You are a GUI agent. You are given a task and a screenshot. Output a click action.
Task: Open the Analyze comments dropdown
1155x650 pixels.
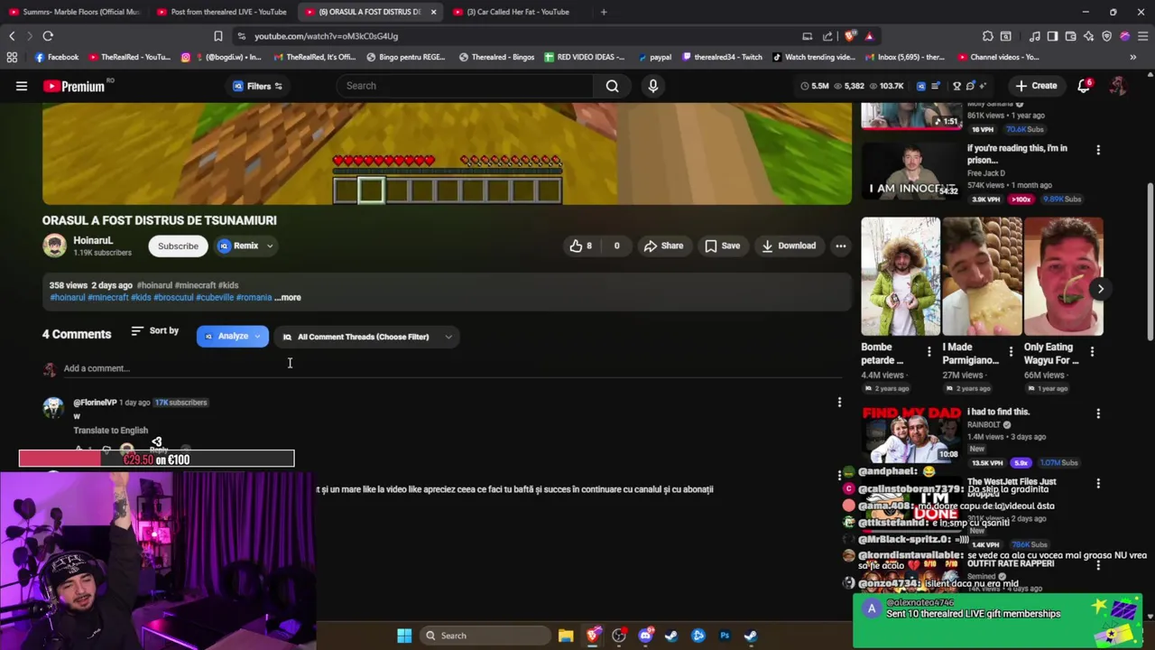click(x=233, y=337)
